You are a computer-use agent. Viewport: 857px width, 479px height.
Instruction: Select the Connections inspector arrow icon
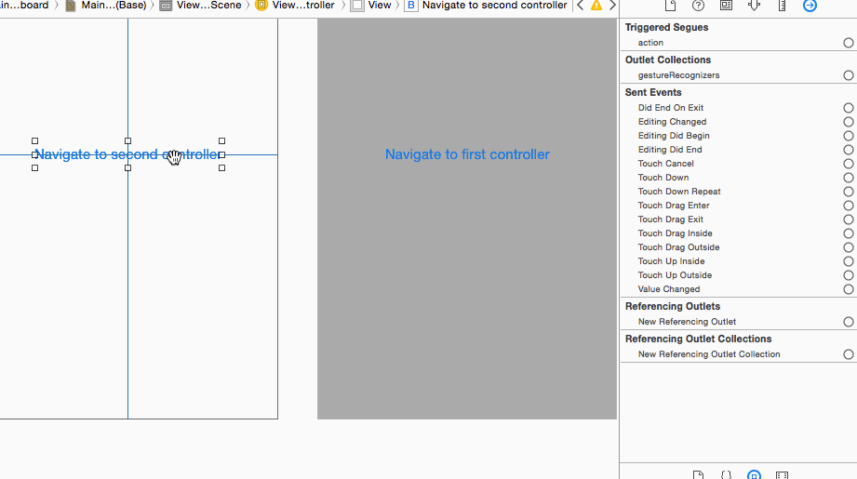pyautogui.click(x=810, y=6)
